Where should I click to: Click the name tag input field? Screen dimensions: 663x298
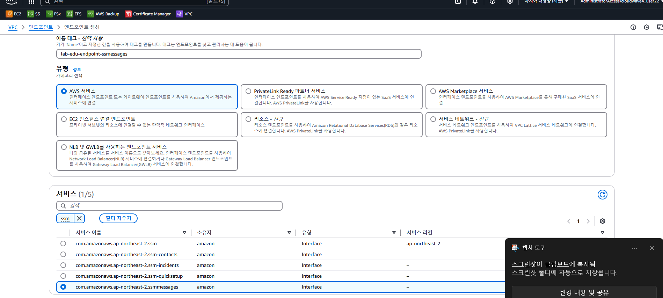239,54
